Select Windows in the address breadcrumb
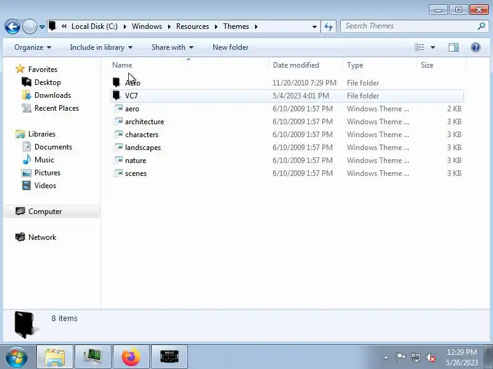This screenshot has width=493, height=369. point(147,26)
